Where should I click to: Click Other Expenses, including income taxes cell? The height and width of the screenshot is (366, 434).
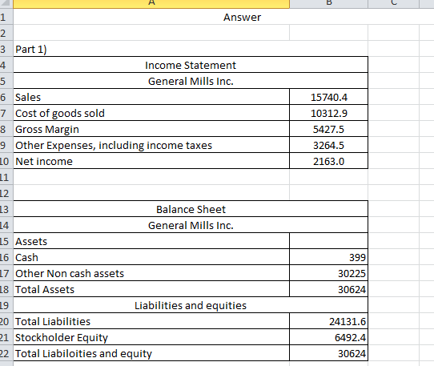tap(151, 145)
